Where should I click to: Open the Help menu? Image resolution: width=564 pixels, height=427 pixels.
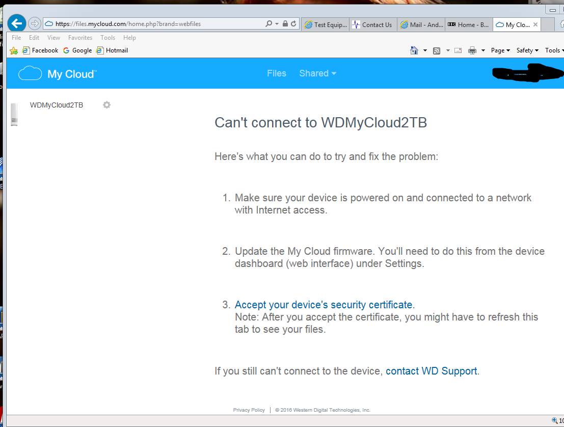tap(129, 37)
